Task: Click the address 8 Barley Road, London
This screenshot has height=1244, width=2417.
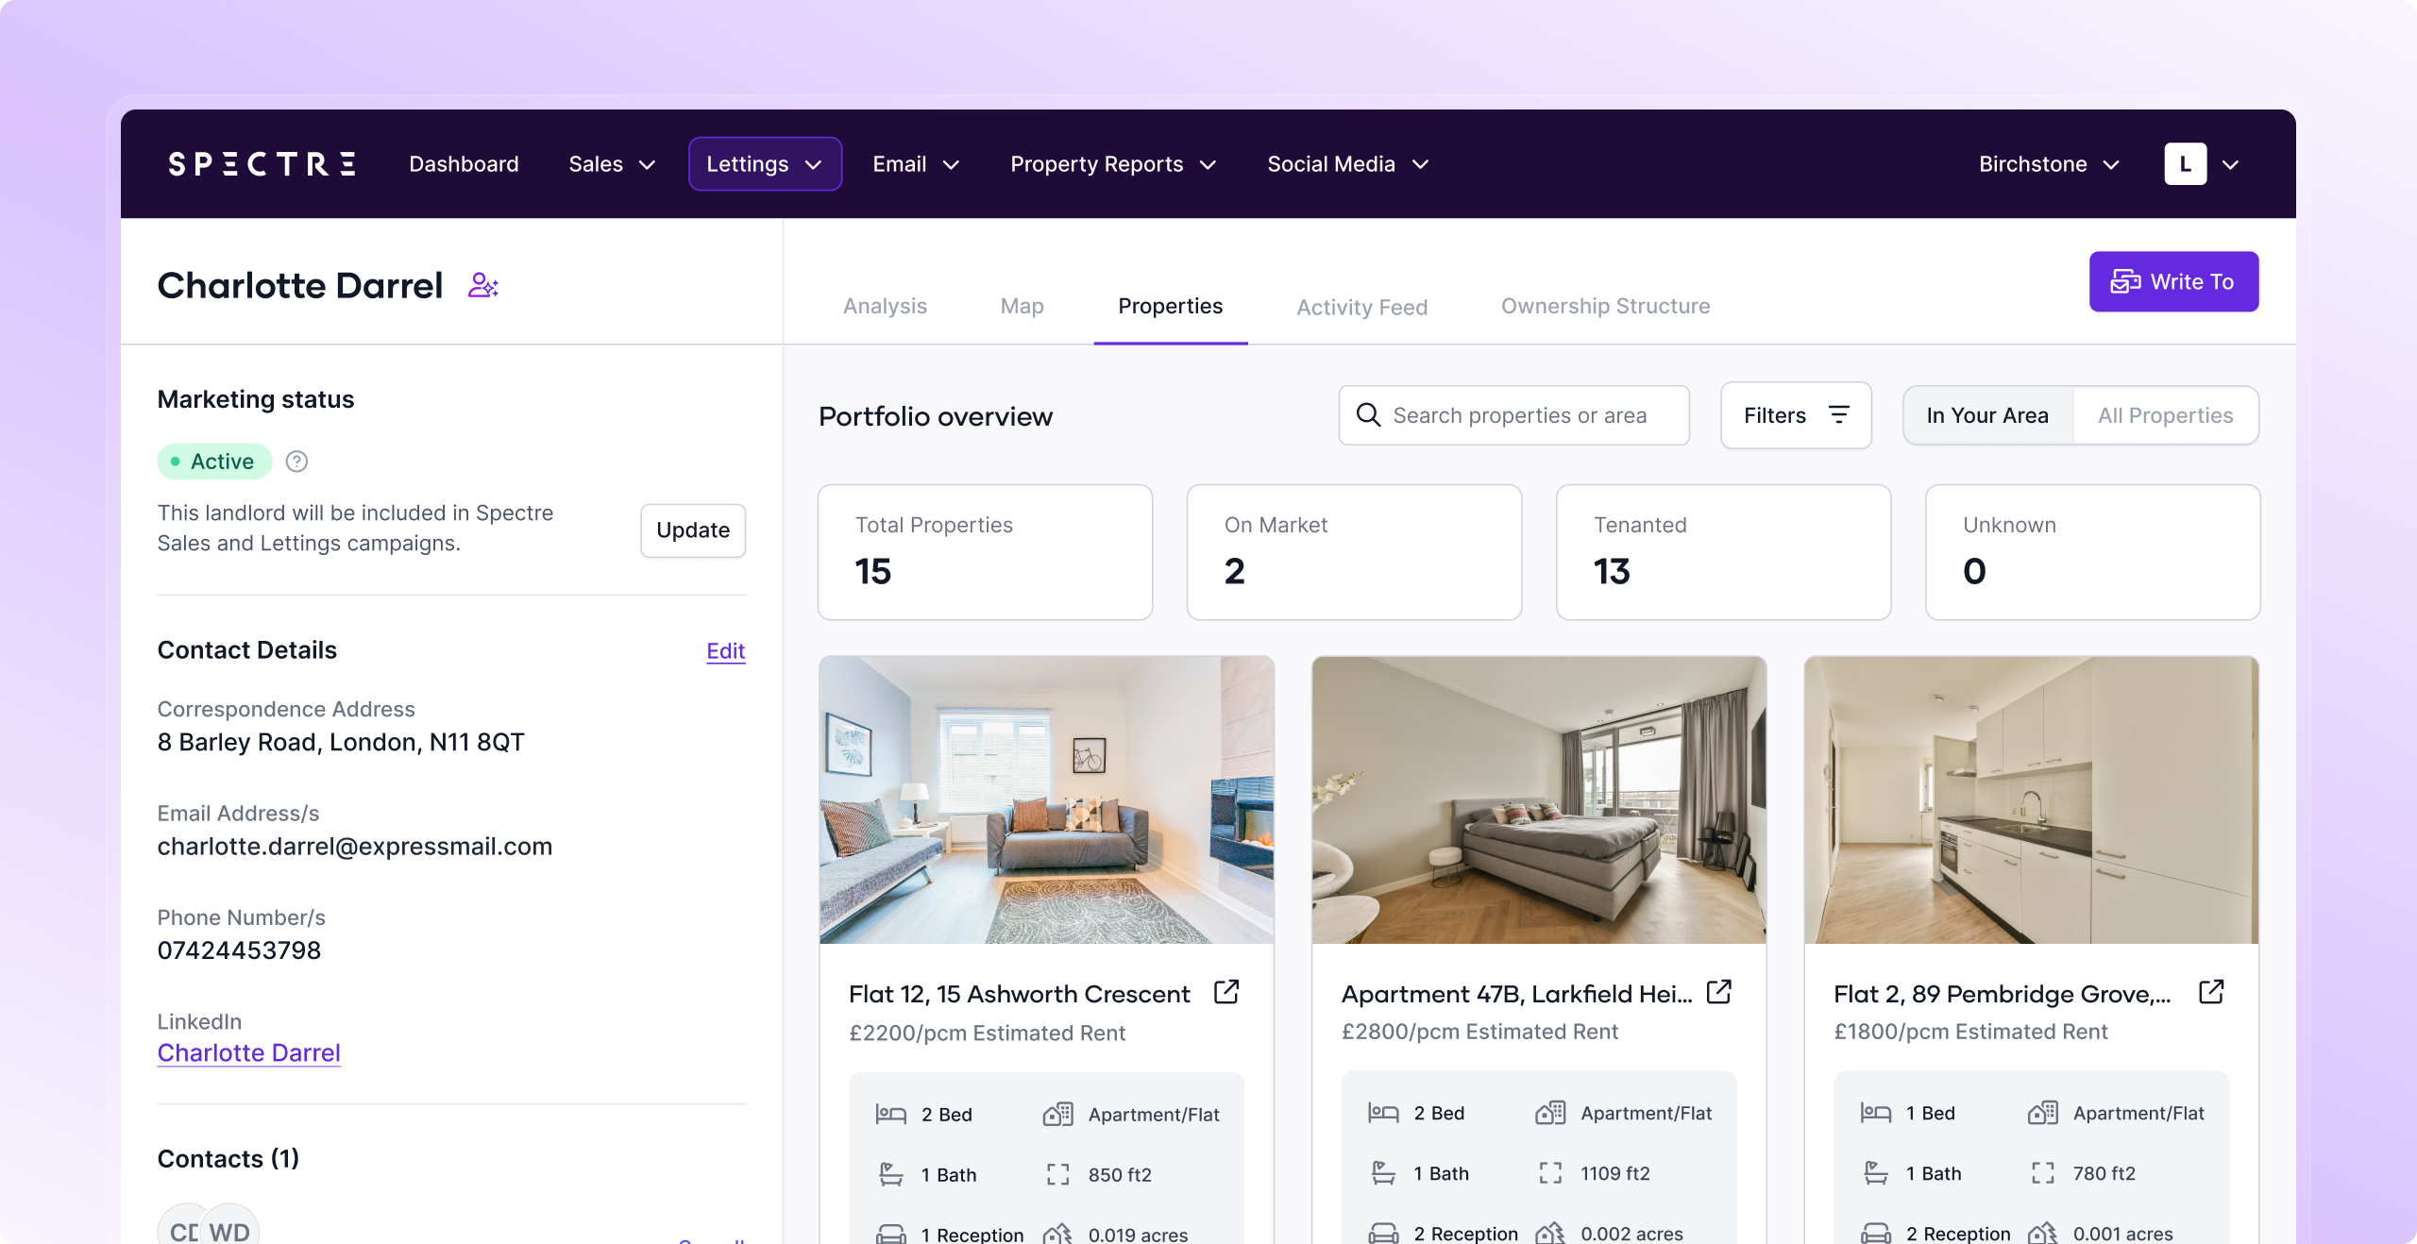Action: pyautogui.click(x=341, y=743)
